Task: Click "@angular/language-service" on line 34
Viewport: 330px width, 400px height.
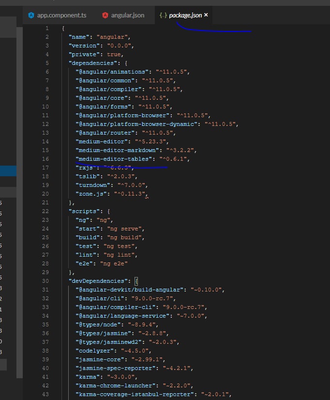Action: 122,316
